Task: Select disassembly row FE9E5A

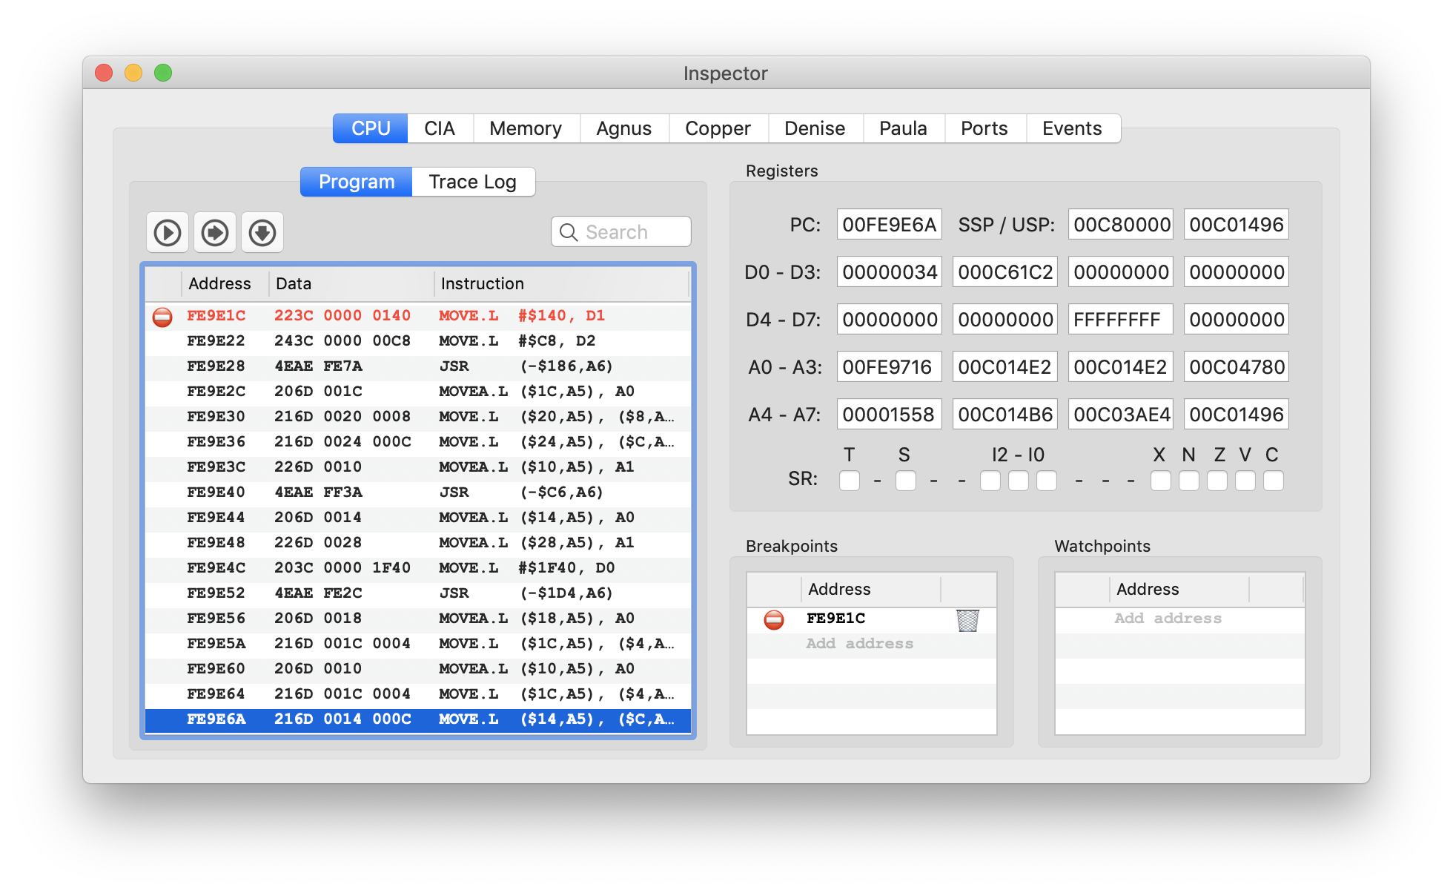Action: point(418,644)
